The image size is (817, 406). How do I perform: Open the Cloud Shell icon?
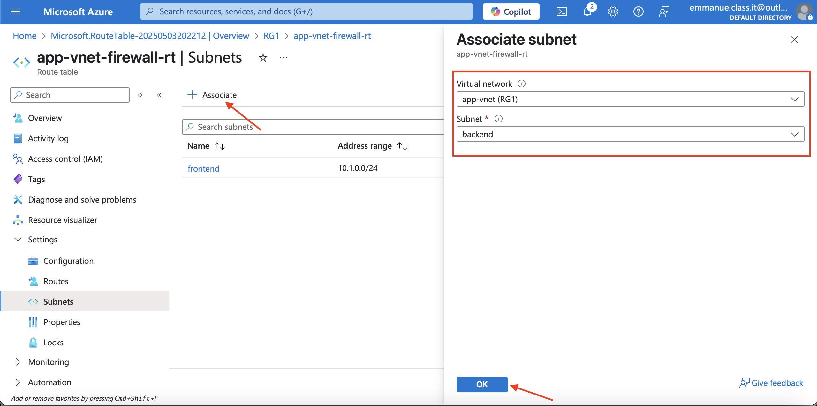(x=562, y=12)
